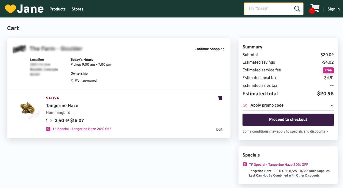The image size is (343, 188).
Task: Click the Estimated savings -$4.02 amount
Action: (x=327, y=62)
